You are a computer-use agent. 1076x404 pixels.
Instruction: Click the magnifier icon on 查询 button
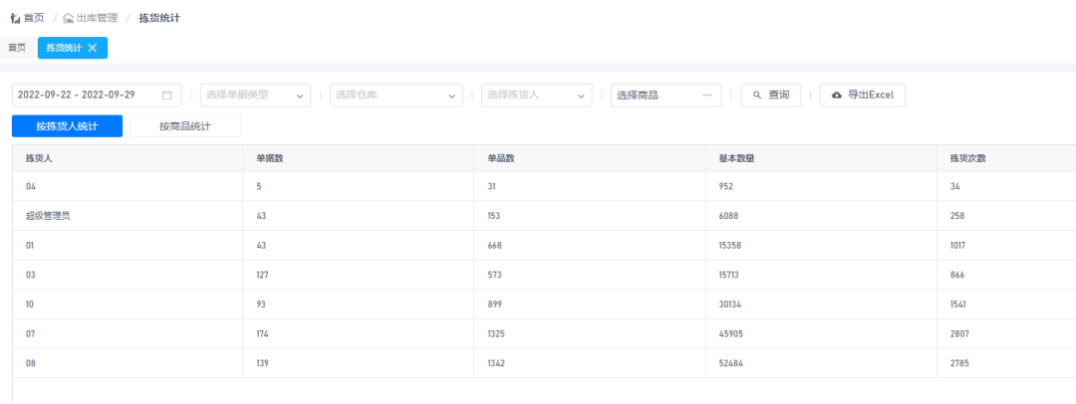[757, 96]
